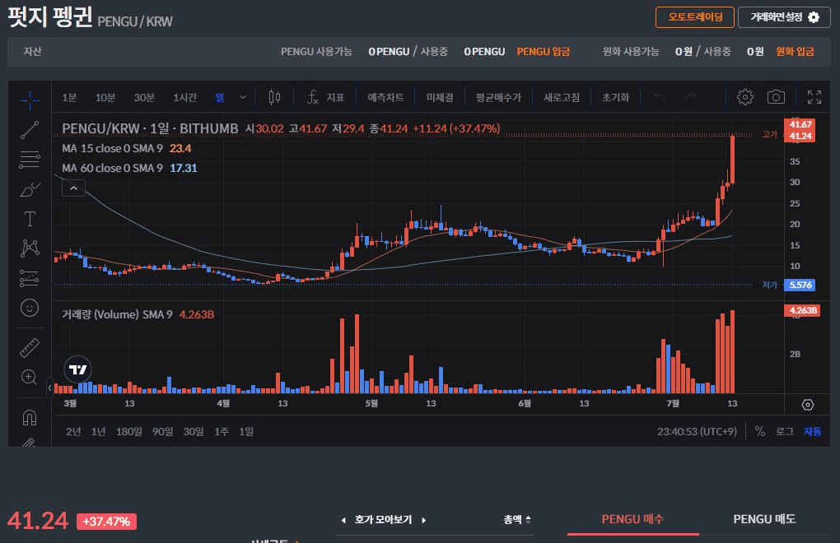Image resolution: width=840 pixels, height=543 pixels.
Task: Switch chart to 1분 interval
Action: point(69,97)
